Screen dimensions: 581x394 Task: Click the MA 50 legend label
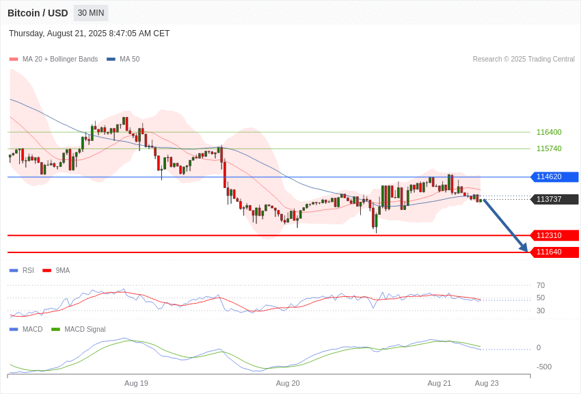(x=130, y=59)
